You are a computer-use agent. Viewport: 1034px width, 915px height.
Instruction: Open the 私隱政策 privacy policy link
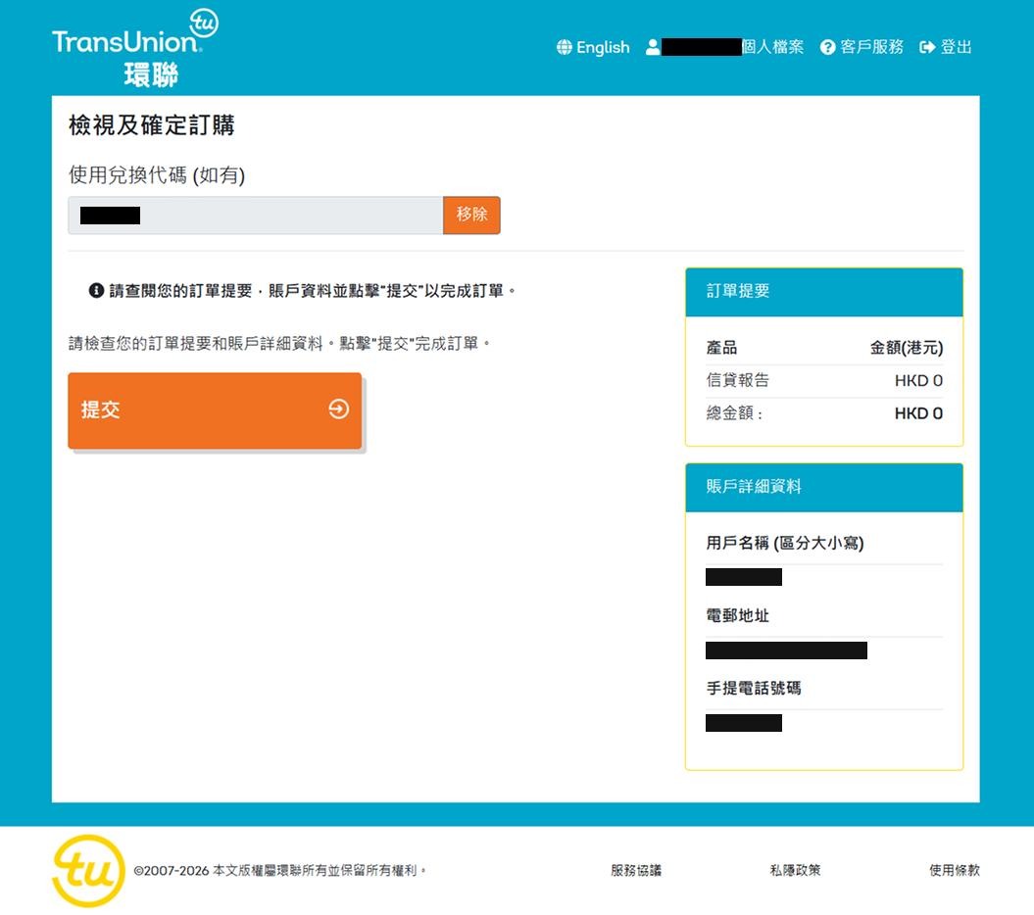click(x=795, y=870)
